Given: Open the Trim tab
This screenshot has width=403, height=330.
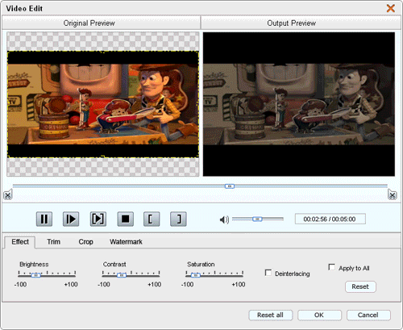Looking at the screenshot, I should (53, 242).
